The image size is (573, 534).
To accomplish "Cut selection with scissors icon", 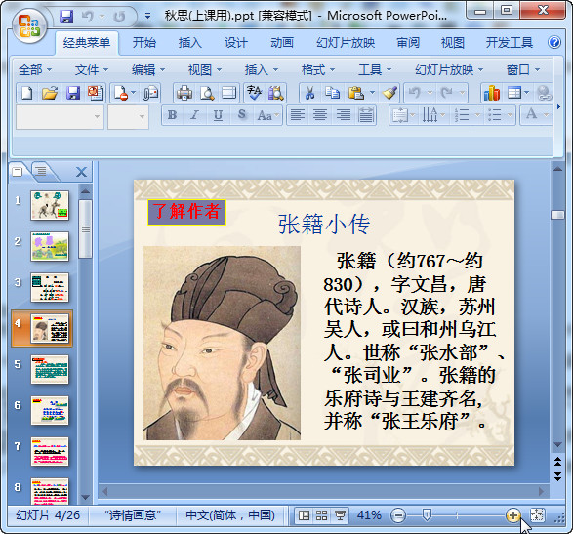I will click(309, 93).
